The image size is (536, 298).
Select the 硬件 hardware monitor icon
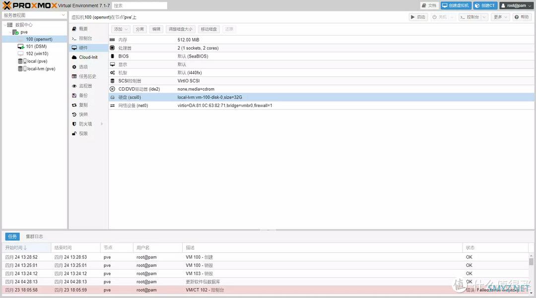pos(74,48)
